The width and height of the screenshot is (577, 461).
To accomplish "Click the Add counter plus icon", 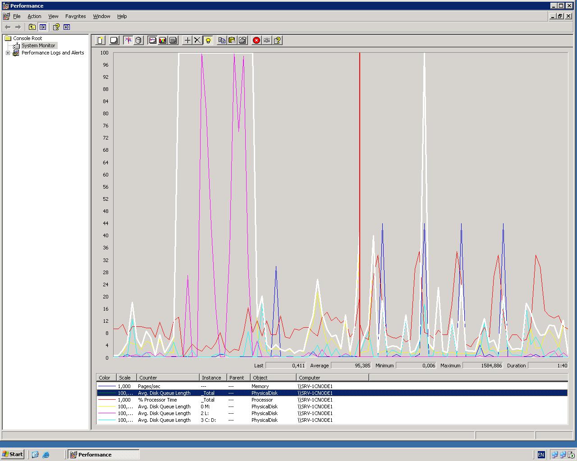I will click(188, 41).
